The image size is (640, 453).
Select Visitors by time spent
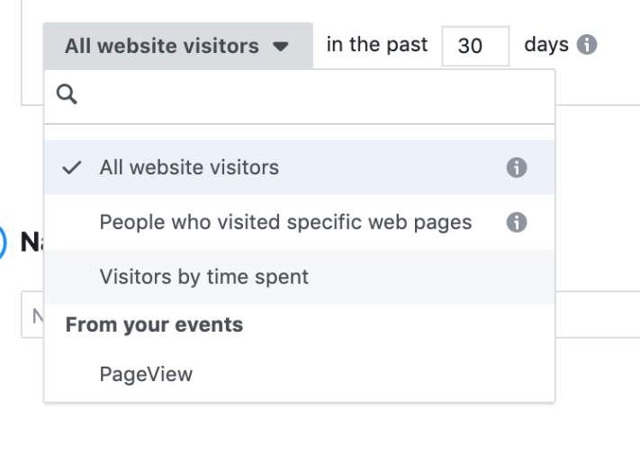point(203,277)
